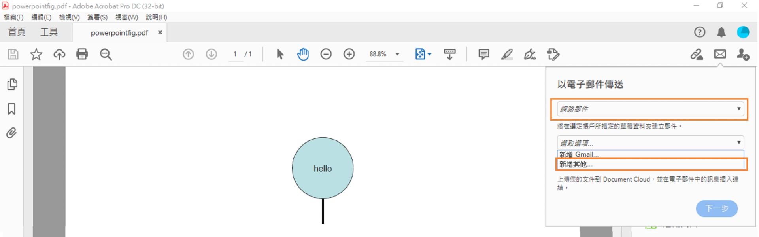Click the share with others person icon
Viewport: 759px width, 237px height.
[743, 54]
